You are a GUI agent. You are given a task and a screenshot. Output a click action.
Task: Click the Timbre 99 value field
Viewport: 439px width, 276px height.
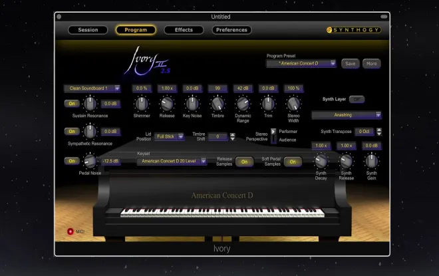coord(218,88)
